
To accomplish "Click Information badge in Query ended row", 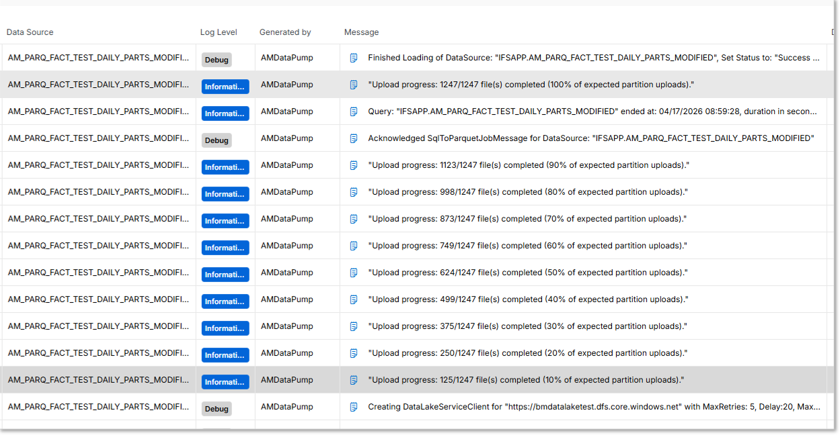I will 225,113.
